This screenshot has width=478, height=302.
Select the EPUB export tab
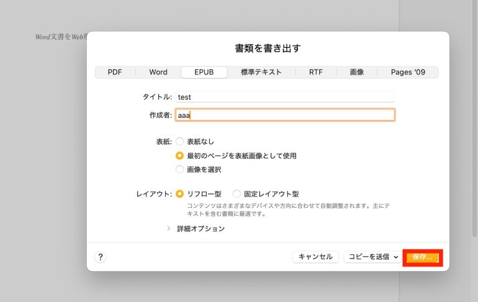(x=204, y=72)
